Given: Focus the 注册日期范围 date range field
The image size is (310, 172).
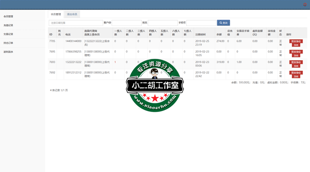Looking at the screenshot, I should pyautogui.click(x=76, y=23).
